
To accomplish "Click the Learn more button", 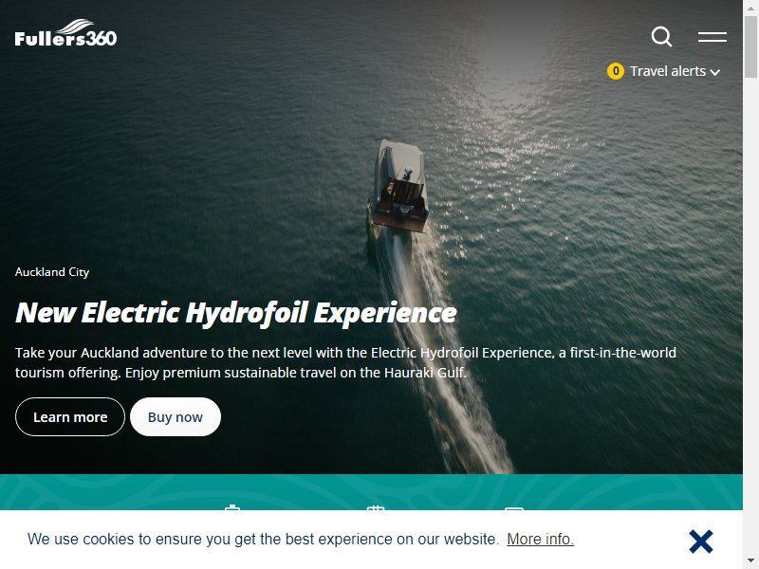I will coord(70,417).
